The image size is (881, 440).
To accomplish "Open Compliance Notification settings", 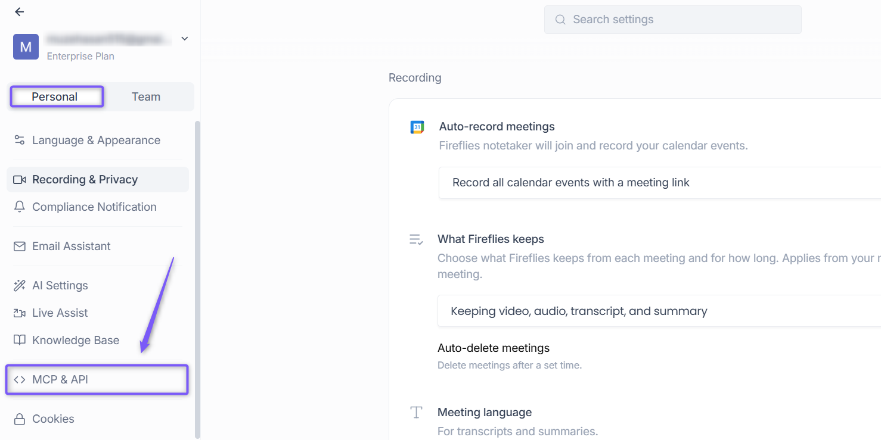I will point(98,207).
